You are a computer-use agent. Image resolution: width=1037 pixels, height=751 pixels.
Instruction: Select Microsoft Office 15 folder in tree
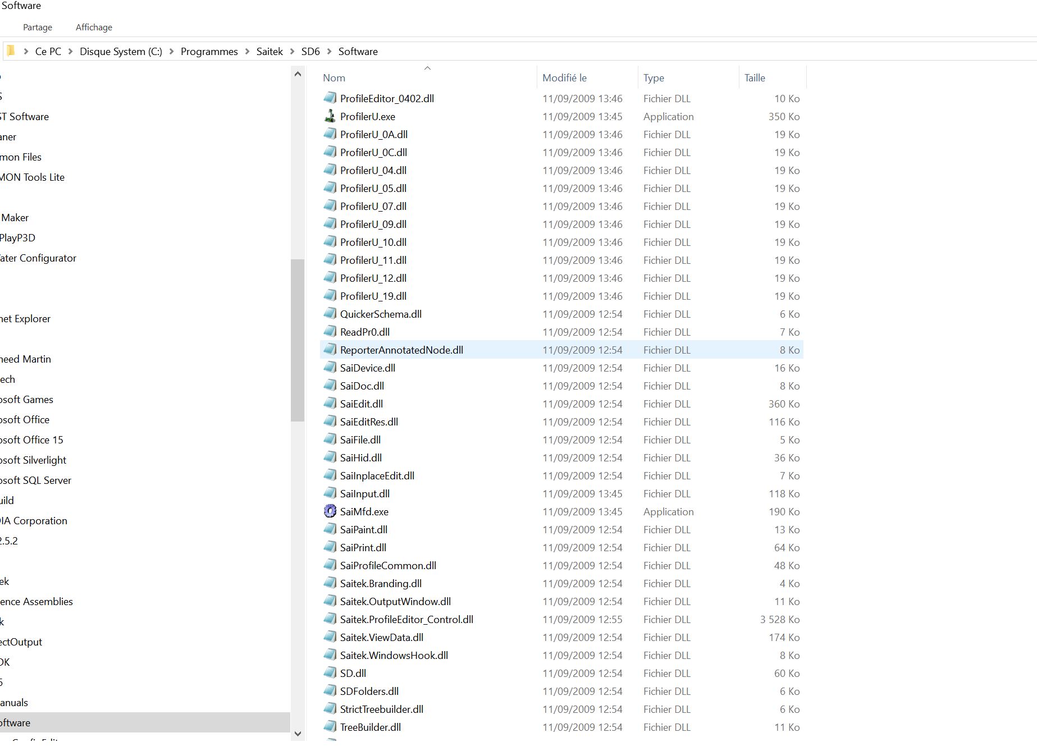[x=31, y=439]
